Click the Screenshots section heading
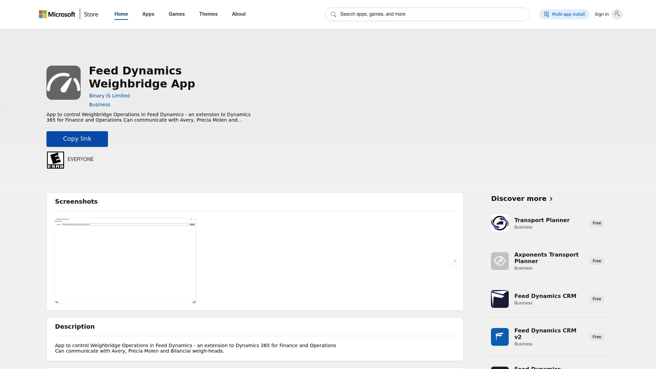This screenshot has width=656, height=369. point(76,202)
